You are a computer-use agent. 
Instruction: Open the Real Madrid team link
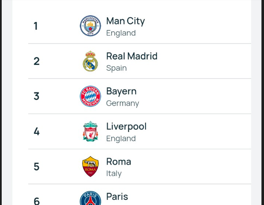(132, 56)
